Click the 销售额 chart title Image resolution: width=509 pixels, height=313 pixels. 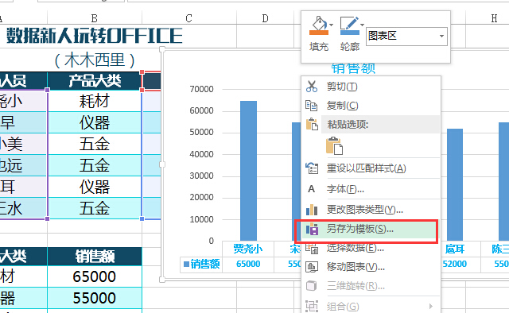(x=353, y=68)
